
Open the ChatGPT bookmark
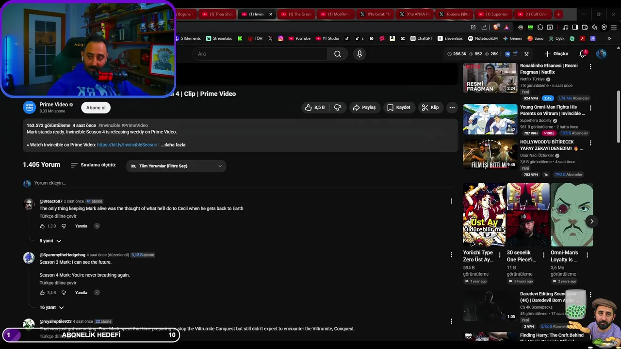pos(421,38)
